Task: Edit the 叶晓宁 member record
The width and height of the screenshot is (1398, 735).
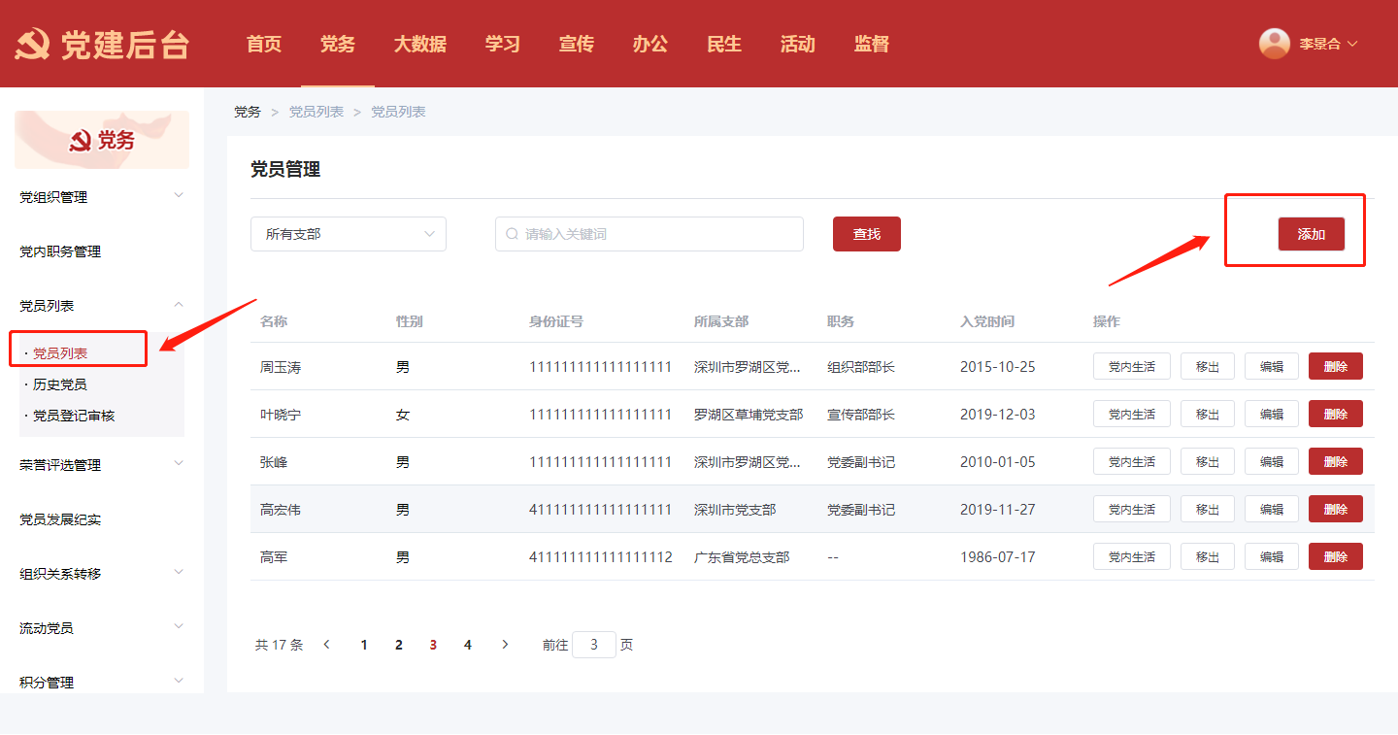Action: (x=1271, y=414)
